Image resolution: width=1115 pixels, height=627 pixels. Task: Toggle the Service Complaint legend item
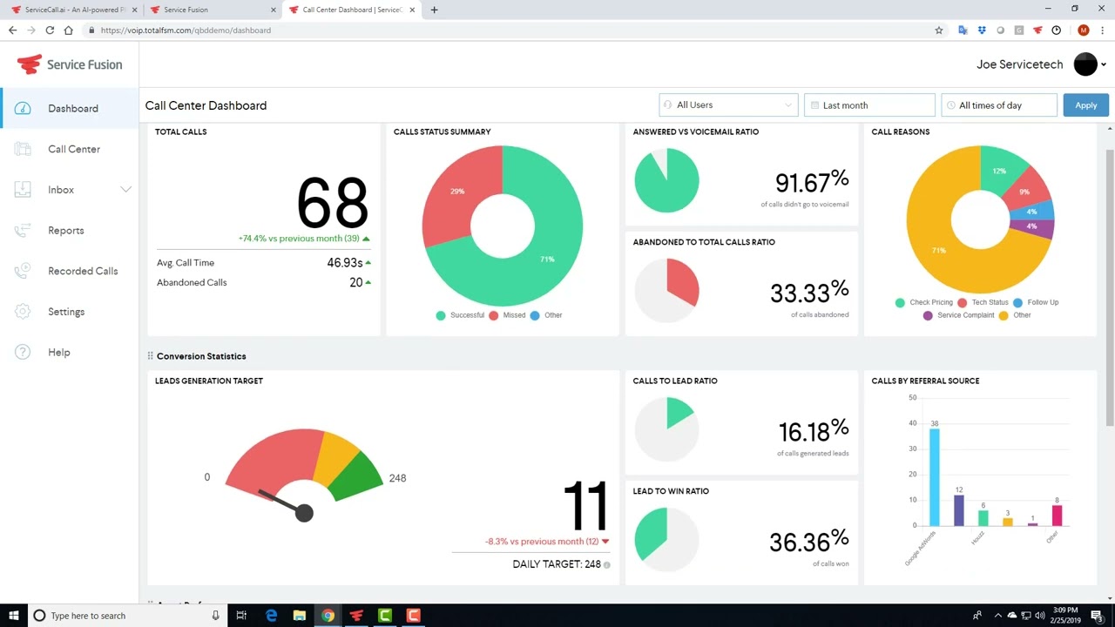959,315
